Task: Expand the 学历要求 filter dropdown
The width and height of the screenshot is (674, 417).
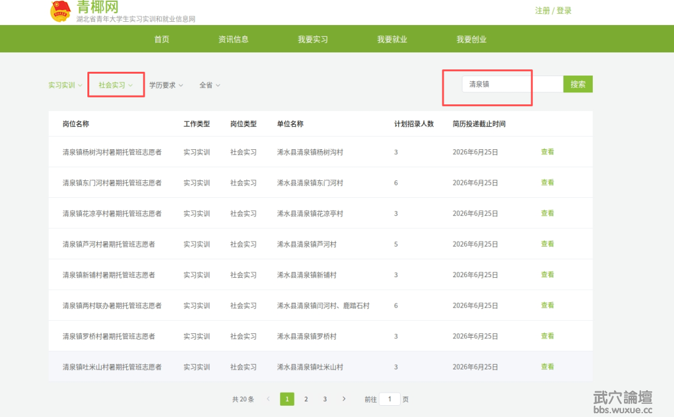Action: (x=167, y=85)
